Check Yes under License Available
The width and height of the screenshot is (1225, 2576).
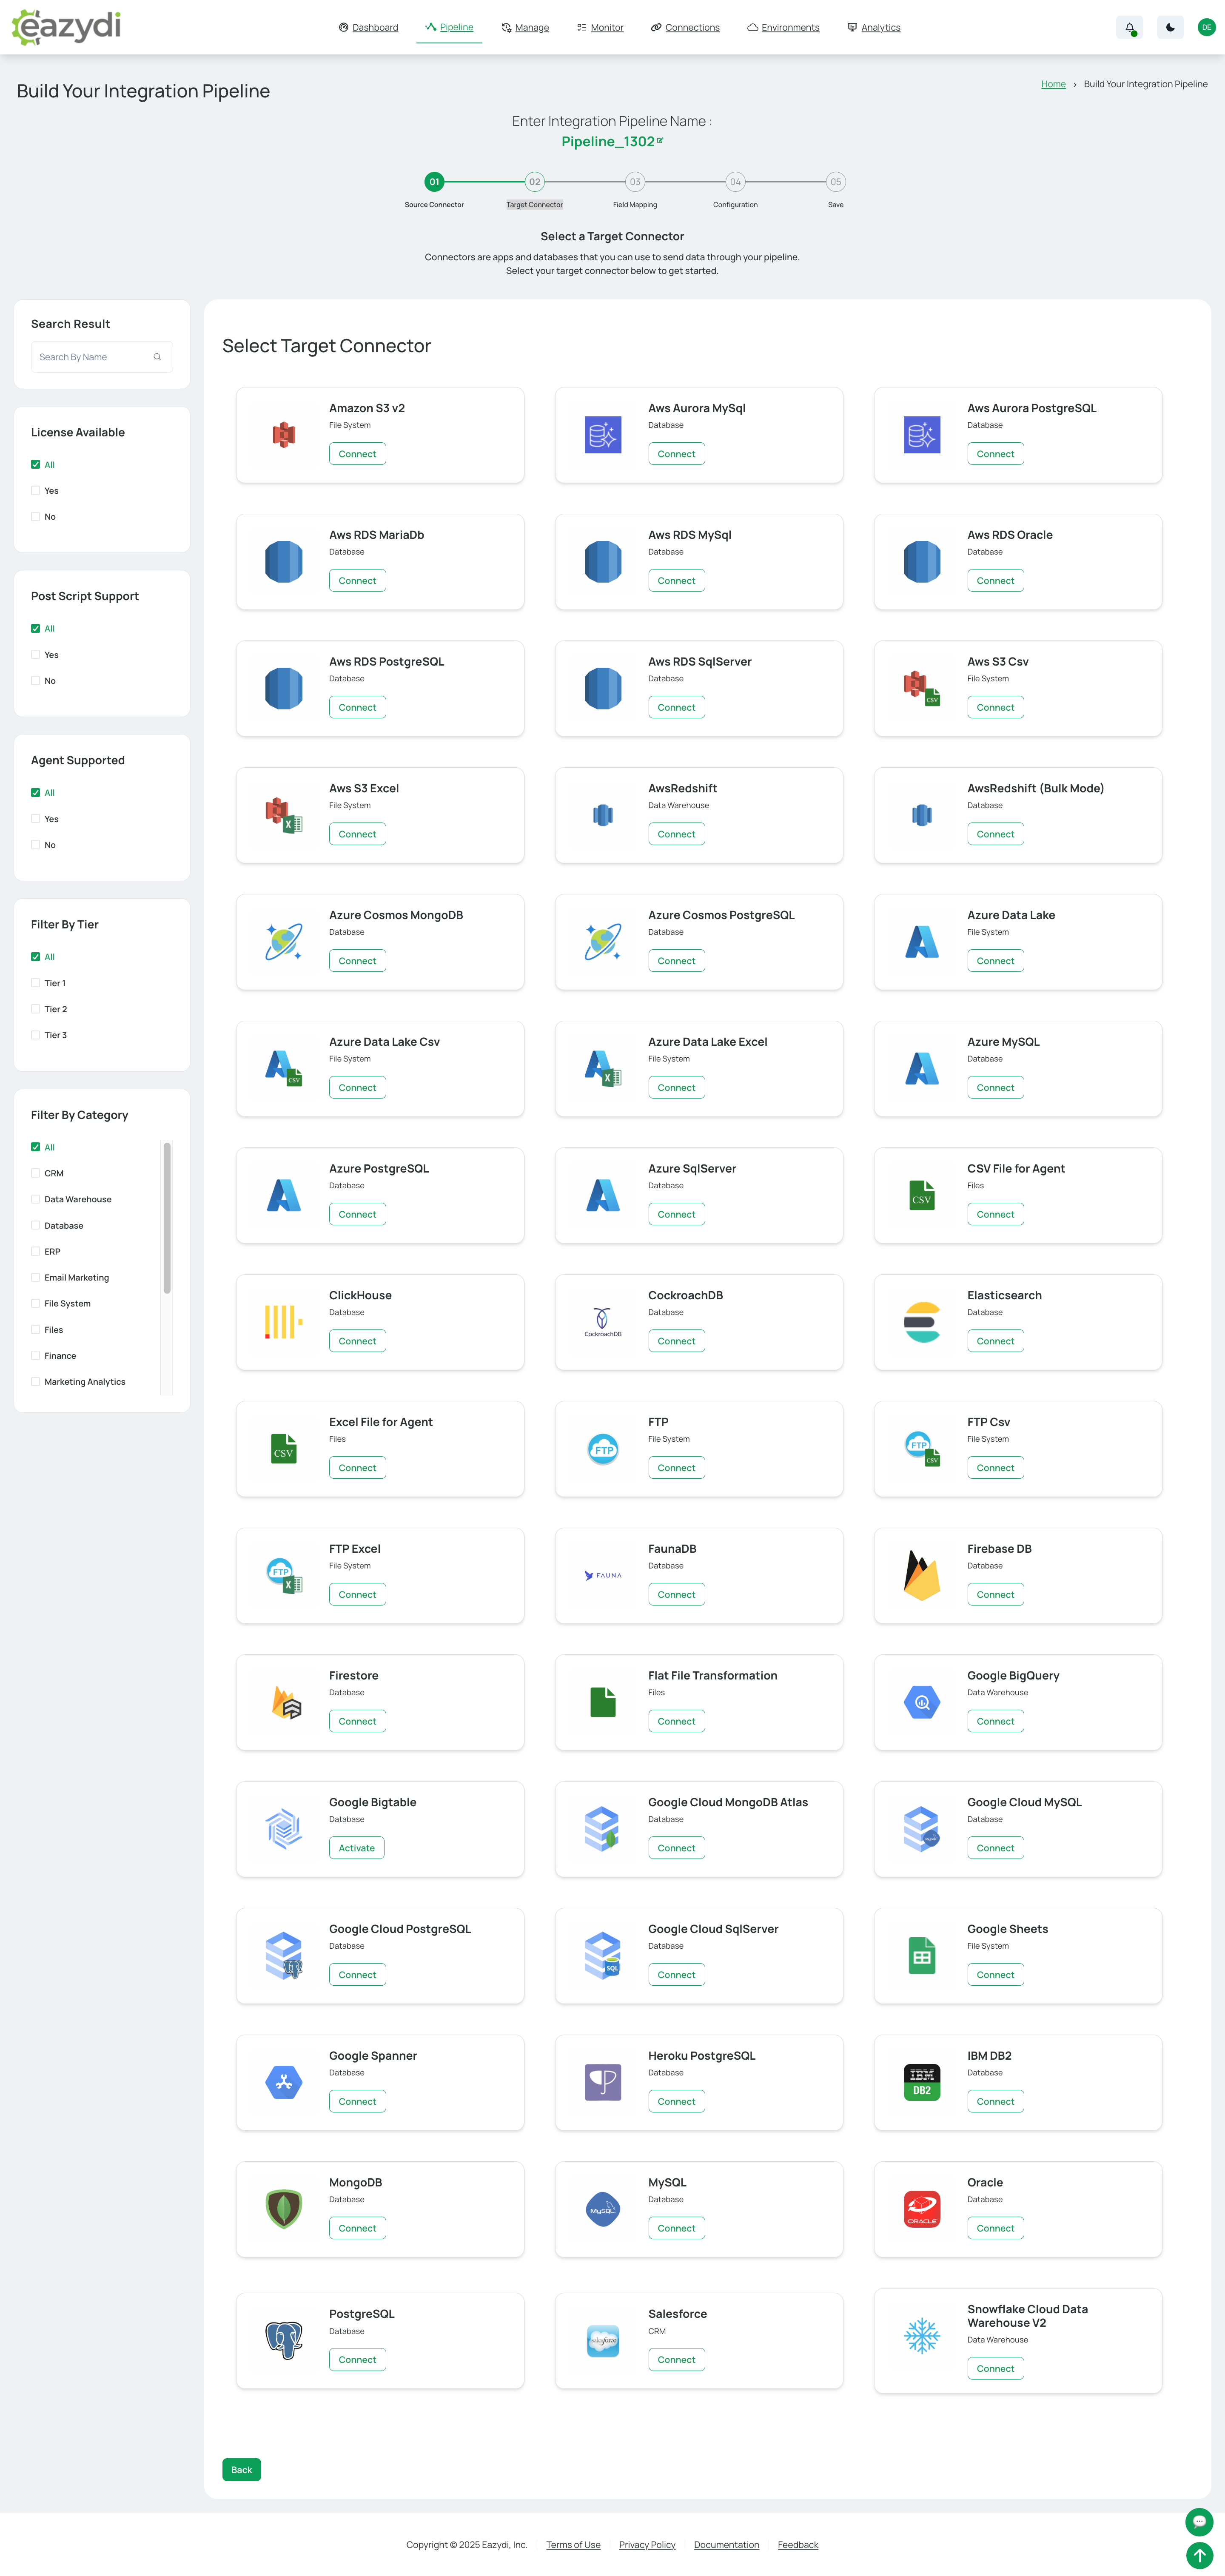[36, 491]
